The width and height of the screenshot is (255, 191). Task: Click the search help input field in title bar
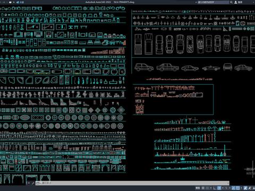click(x=213, y=2)
